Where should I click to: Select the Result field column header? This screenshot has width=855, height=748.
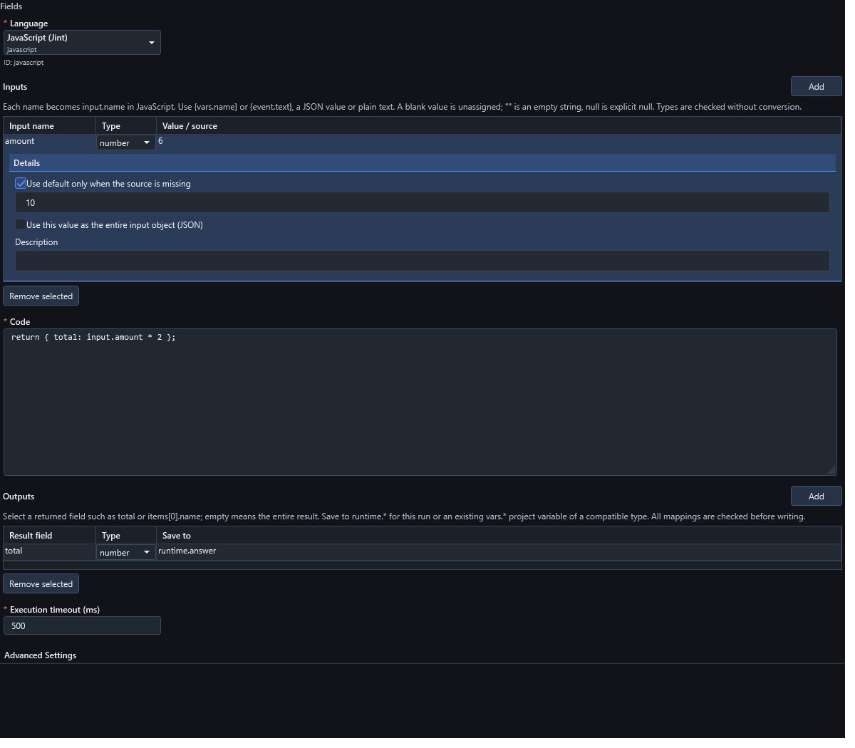[50, 536]
